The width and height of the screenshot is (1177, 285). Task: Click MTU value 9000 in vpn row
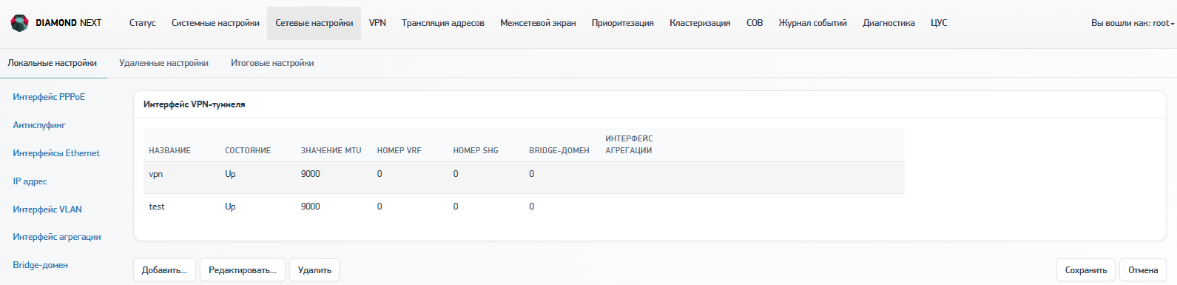click(310, 174)
